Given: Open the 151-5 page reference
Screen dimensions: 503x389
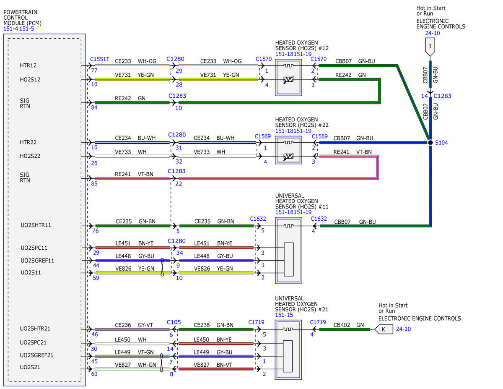Looking at the screenshot, I should 27,29.
